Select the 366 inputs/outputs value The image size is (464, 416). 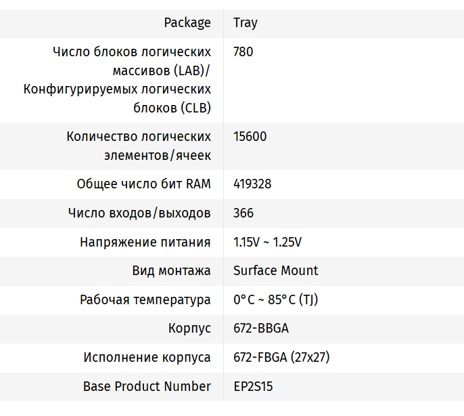243,213
